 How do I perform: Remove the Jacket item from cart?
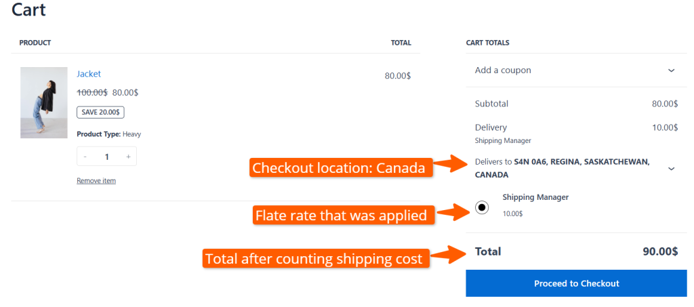96,181
